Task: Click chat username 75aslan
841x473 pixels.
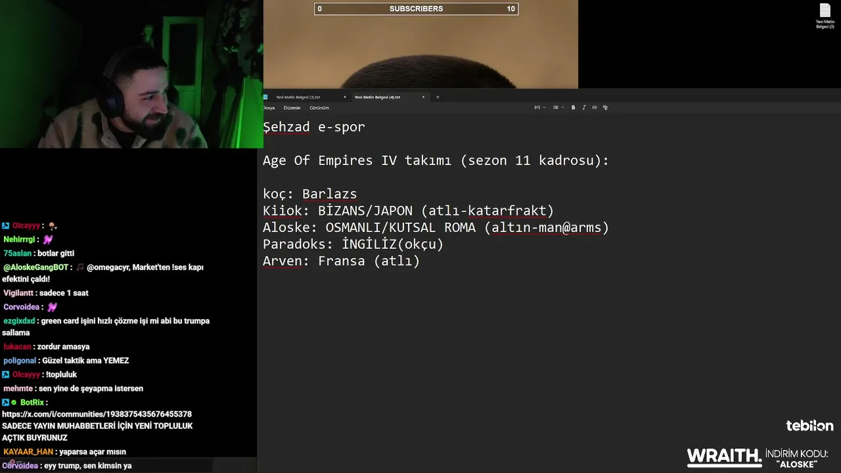Action: tap(17, 254)
